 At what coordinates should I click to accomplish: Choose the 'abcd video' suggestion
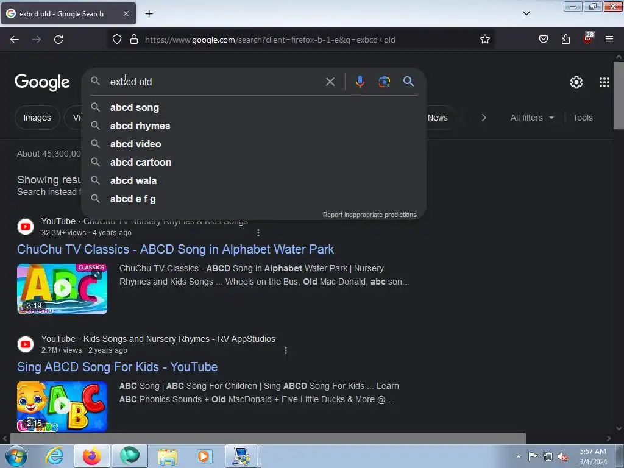pos(254,144)
